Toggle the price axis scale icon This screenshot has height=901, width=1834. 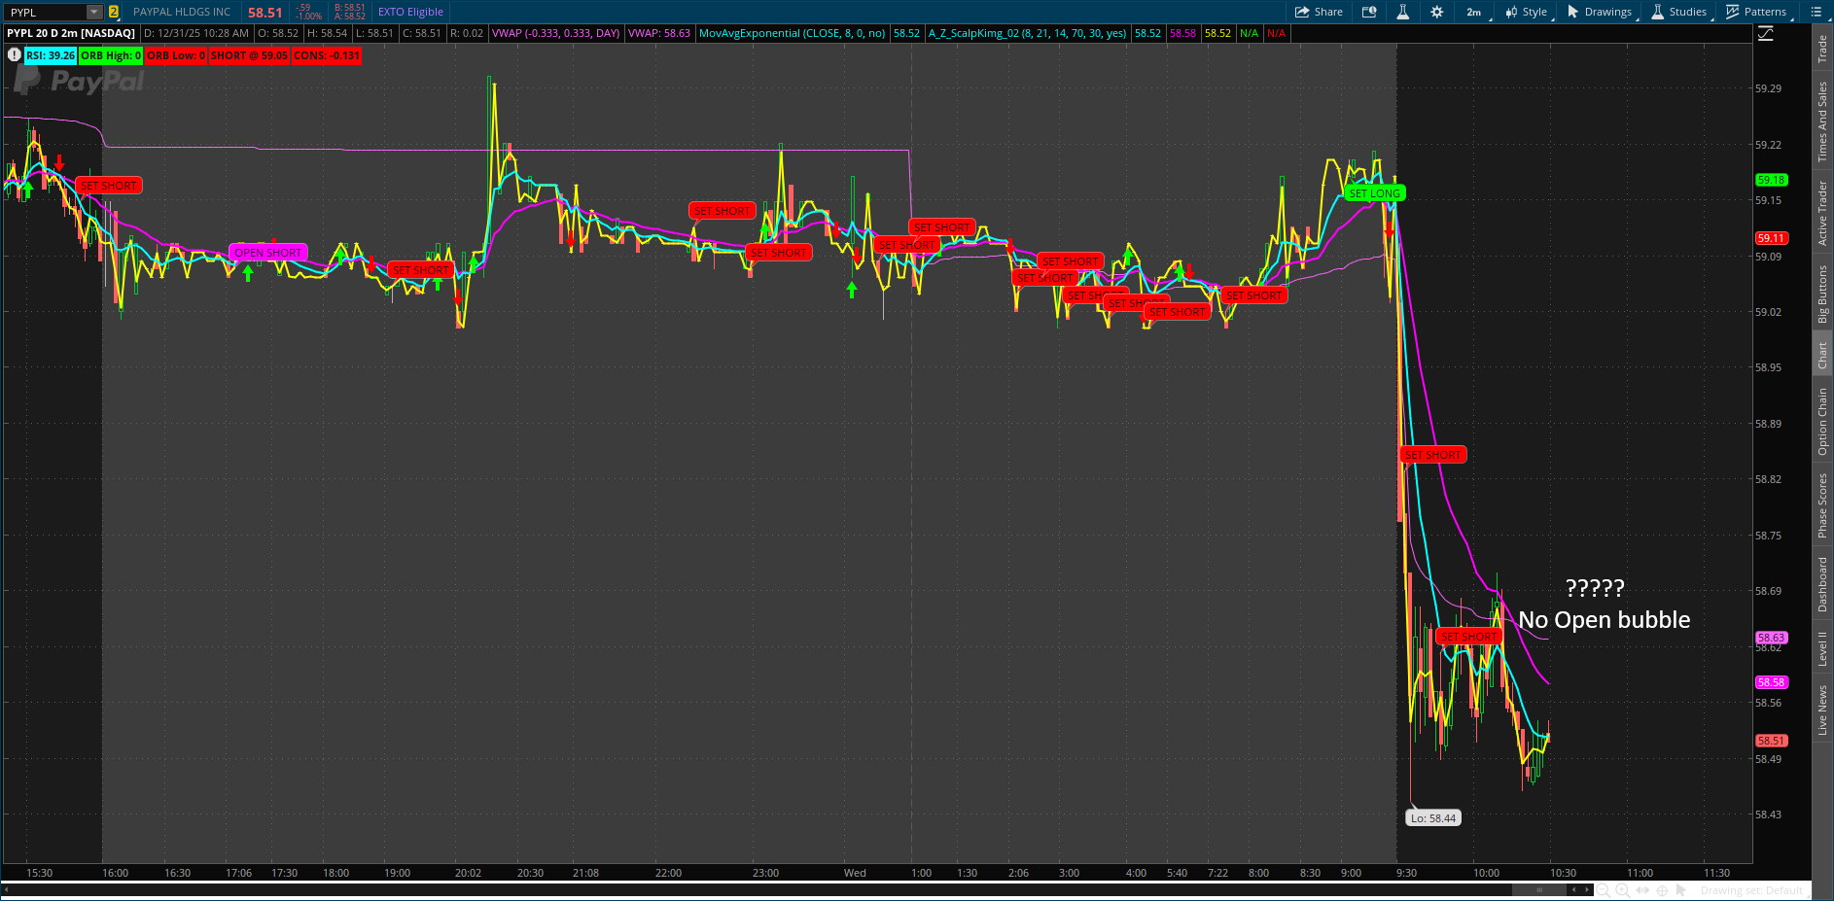pyautogui.click(x=1766, y=33)
